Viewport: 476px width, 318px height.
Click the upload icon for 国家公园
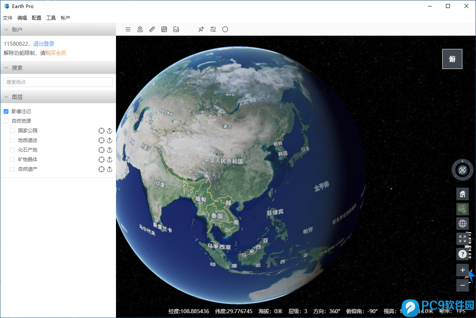[x=110, y=131]
